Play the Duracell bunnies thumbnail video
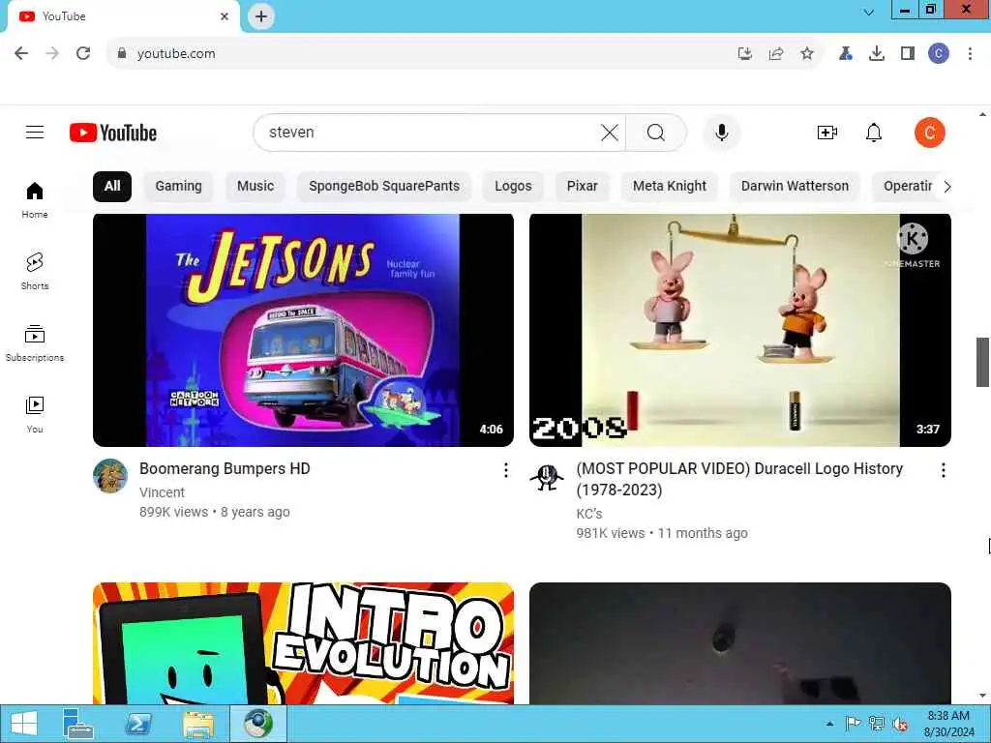Image resolution: width=991 pixels, height=743 pixels. (x=740, y=330)
